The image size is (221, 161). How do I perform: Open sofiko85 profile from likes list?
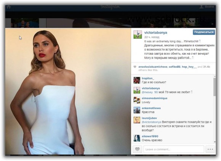(x=175, y=67)
